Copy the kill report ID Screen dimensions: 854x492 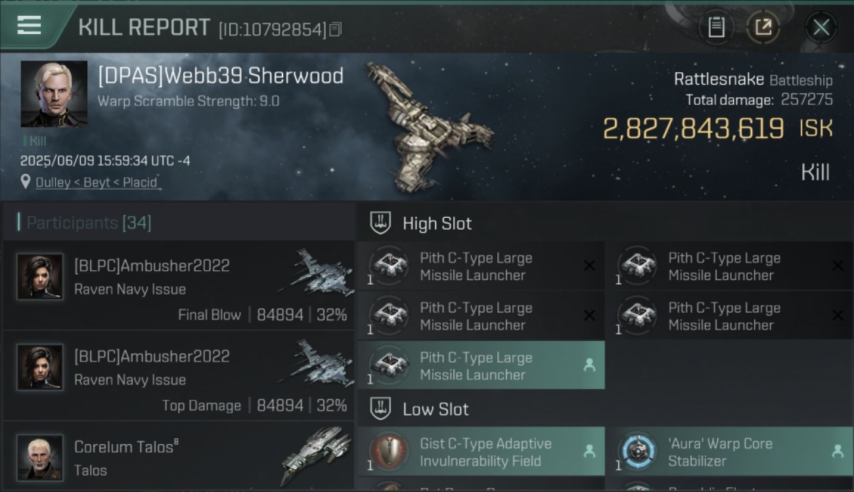(336, 30)
